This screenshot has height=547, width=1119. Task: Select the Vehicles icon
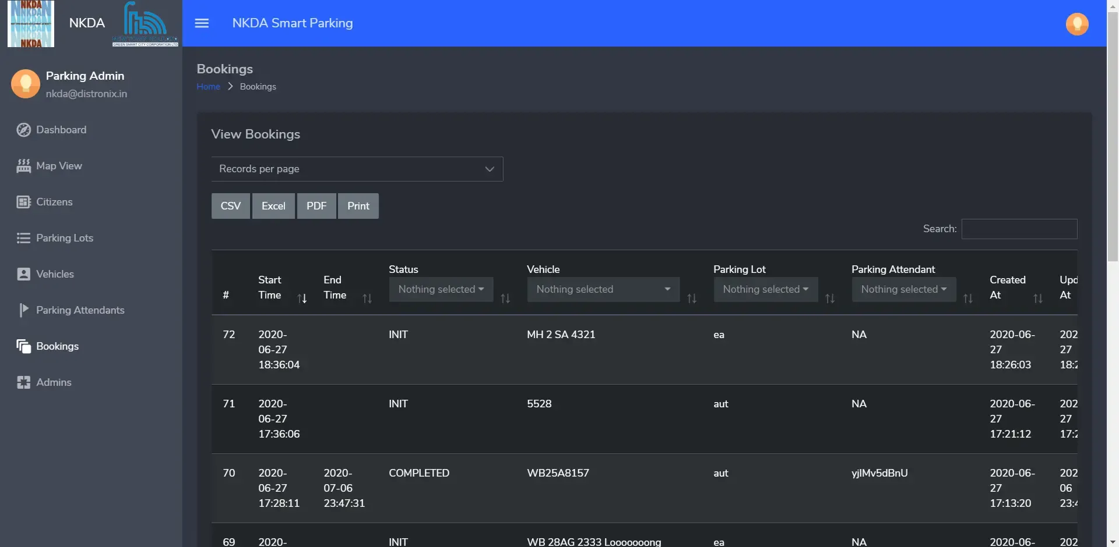[22, 273]
